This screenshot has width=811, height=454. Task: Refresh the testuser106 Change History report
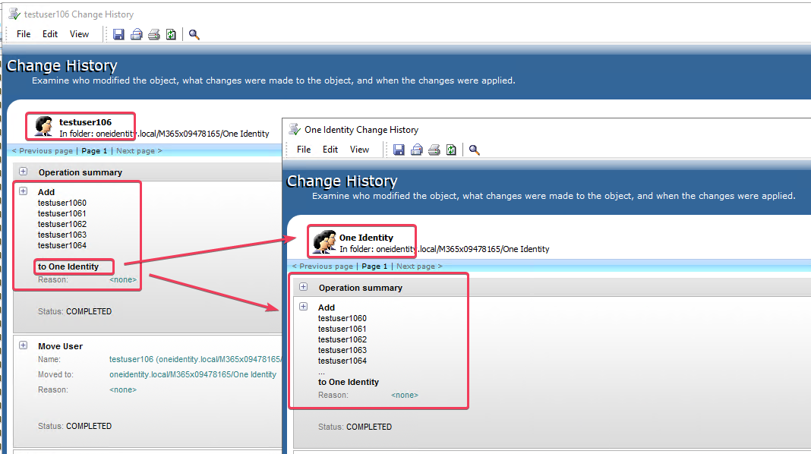pyautogui.click(x=171, y=34)
